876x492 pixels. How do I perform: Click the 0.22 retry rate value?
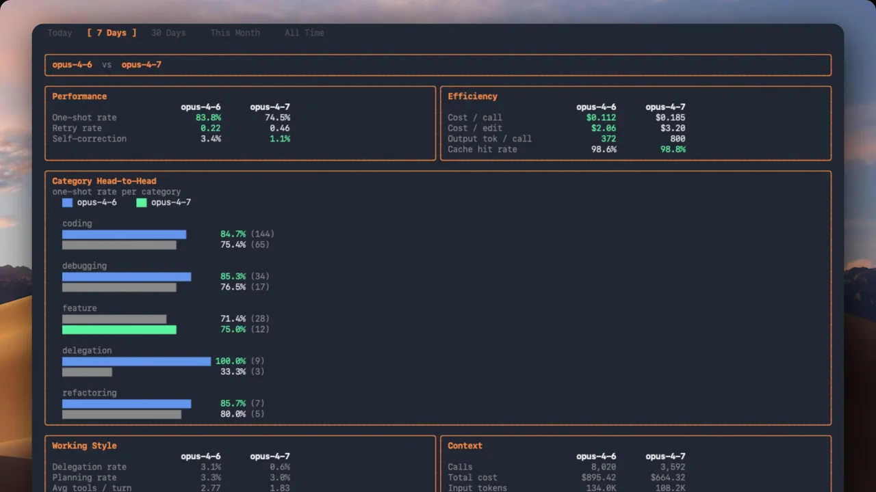211,128
